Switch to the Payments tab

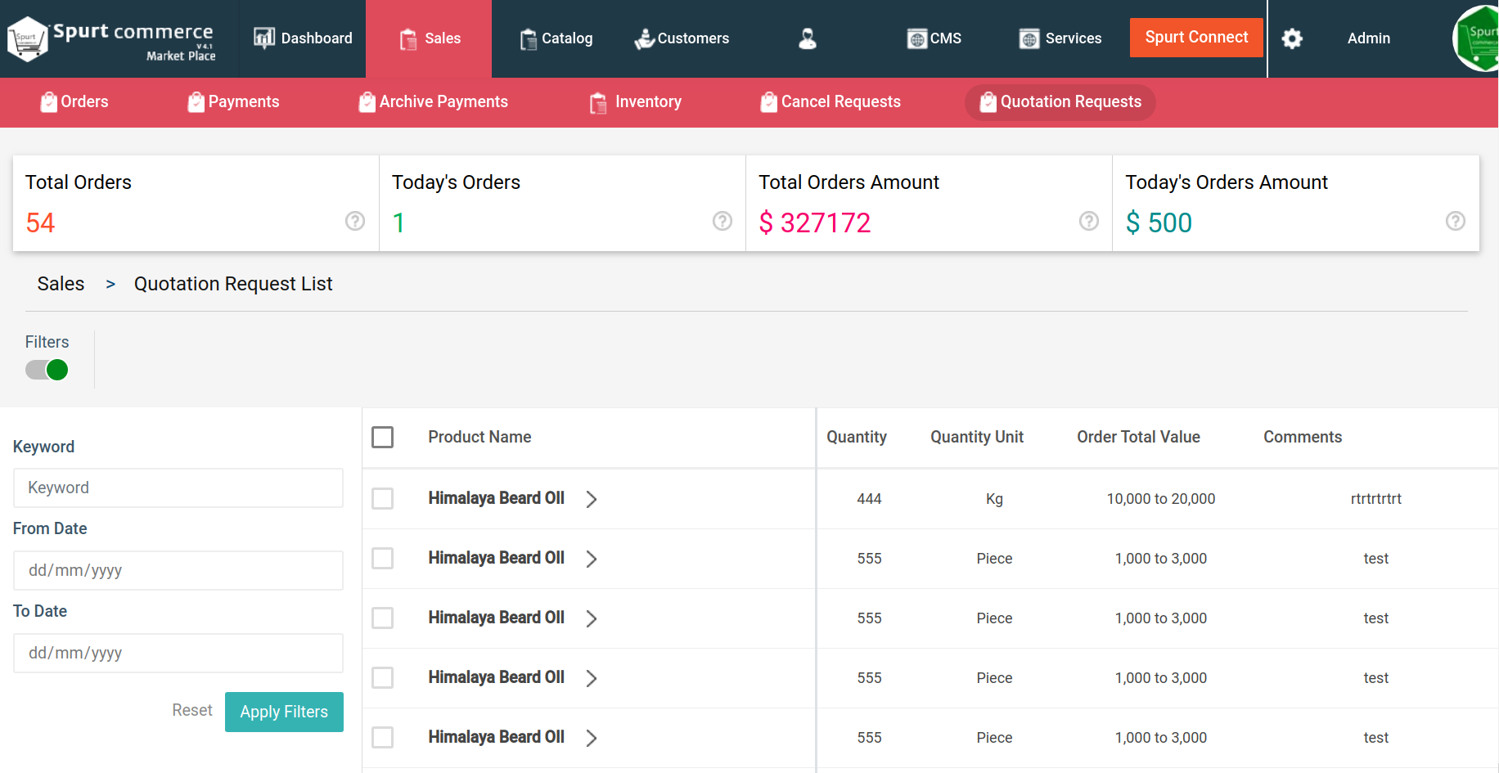pos(233,101)
